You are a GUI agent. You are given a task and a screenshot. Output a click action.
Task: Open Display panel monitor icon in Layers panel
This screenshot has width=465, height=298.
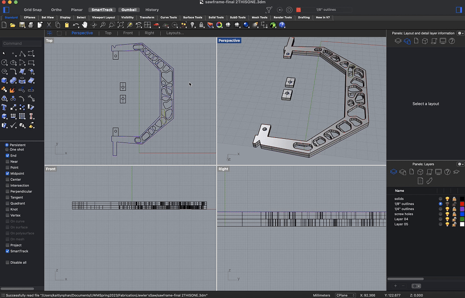[438, 172]
